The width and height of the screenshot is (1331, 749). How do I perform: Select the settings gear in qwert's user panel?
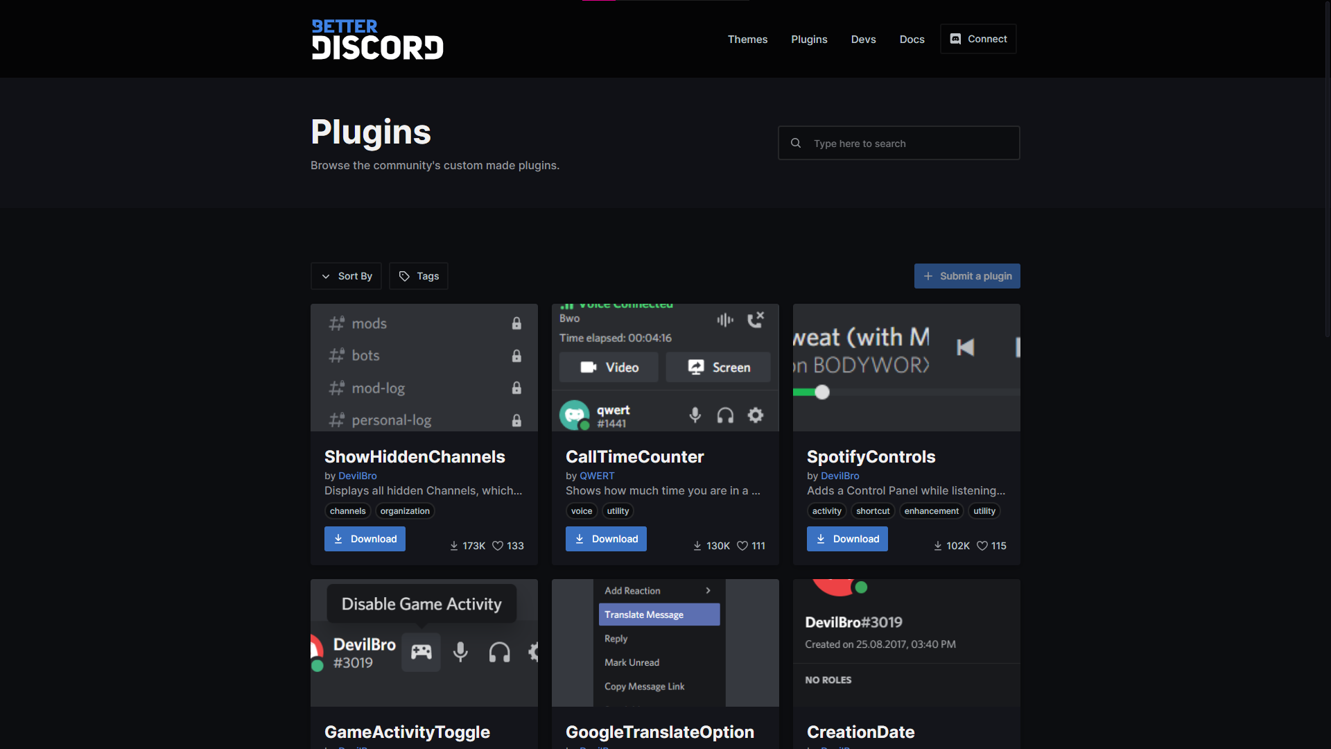click(x=756, y=415)
